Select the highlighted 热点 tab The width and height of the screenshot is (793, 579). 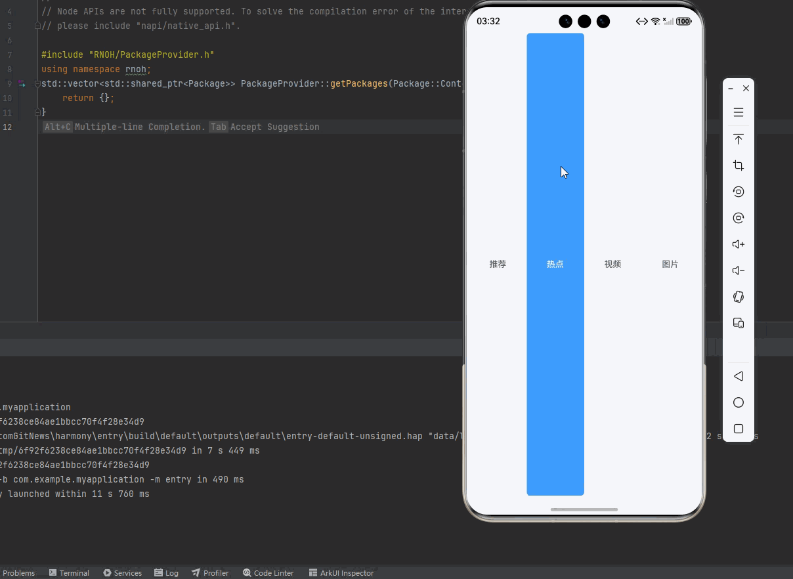click(555, 264)
